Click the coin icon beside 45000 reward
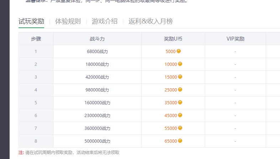The height and width of the screenshot is (159, 280). click(180, 115)
